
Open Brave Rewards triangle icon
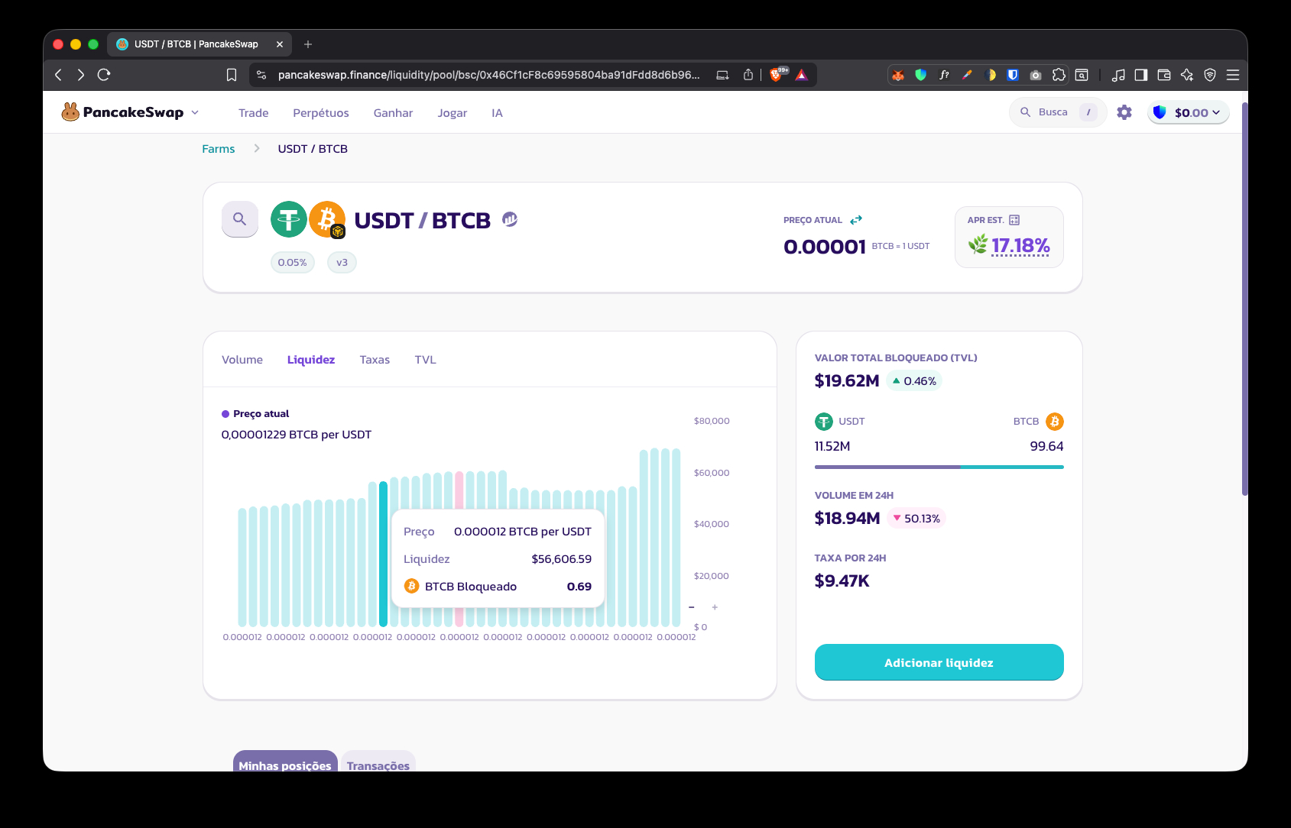802,75
